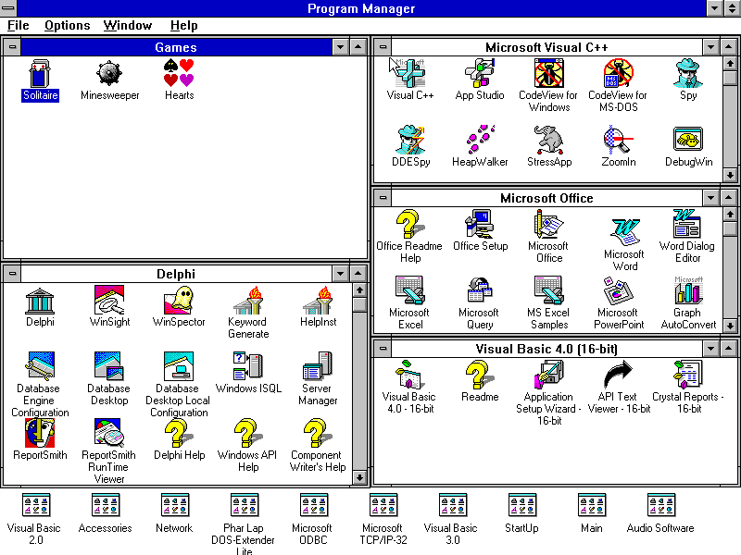Open the API Text Viewer
Screen dimensions: 741x555
point(618,374)
